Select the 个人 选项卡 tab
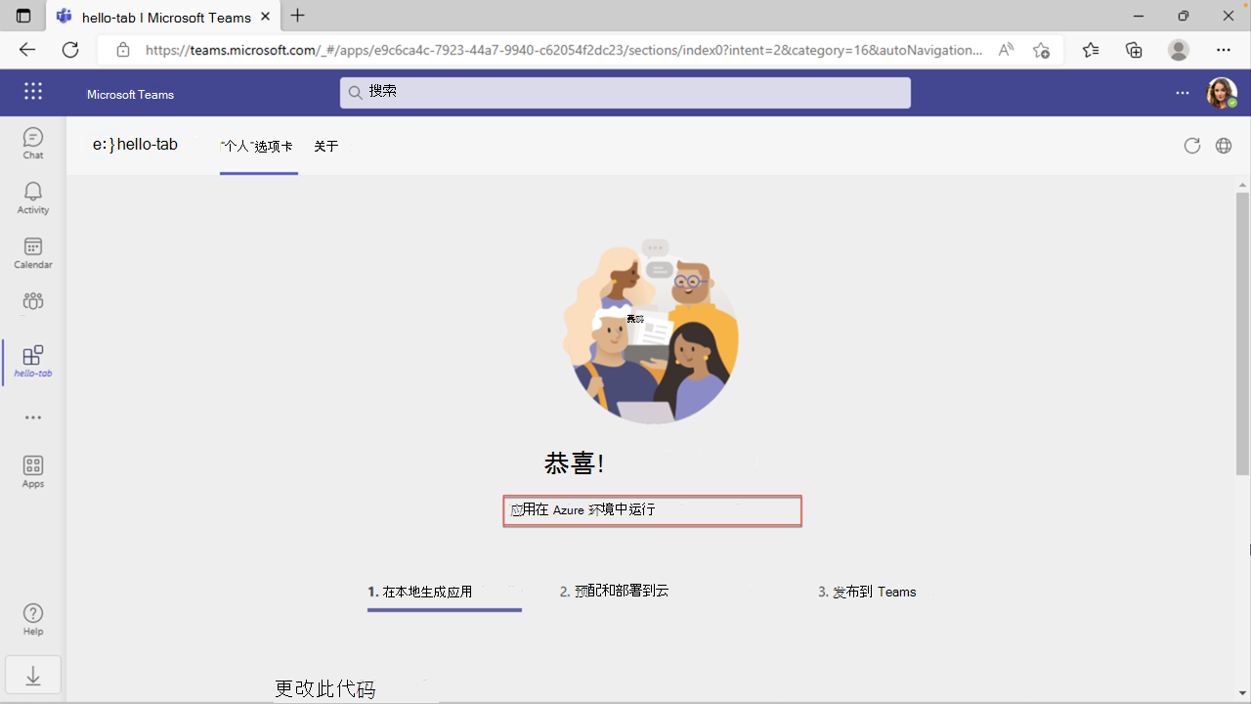1251x704 pixels. point(258,146)
